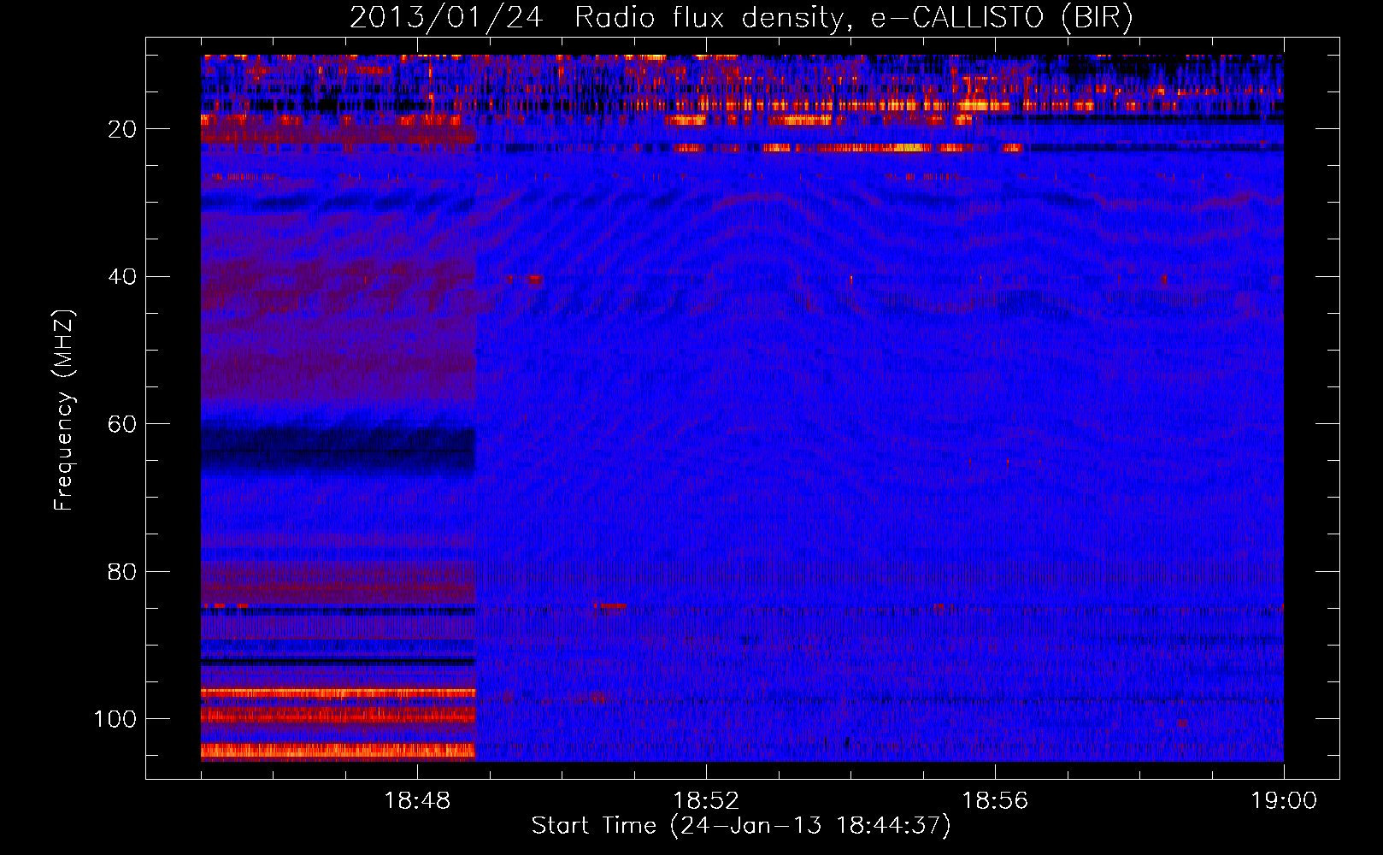Click the 18:56 time tick label

995,801
